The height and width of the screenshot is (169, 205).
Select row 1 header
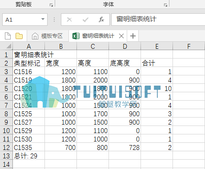[x=6, y=55]
